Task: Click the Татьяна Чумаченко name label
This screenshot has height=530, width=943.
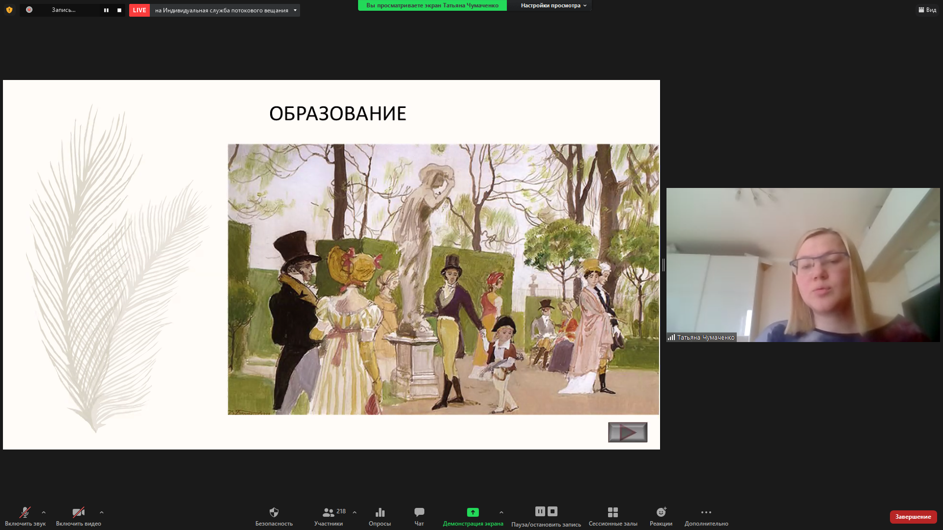Action: [x=706, y=338]
